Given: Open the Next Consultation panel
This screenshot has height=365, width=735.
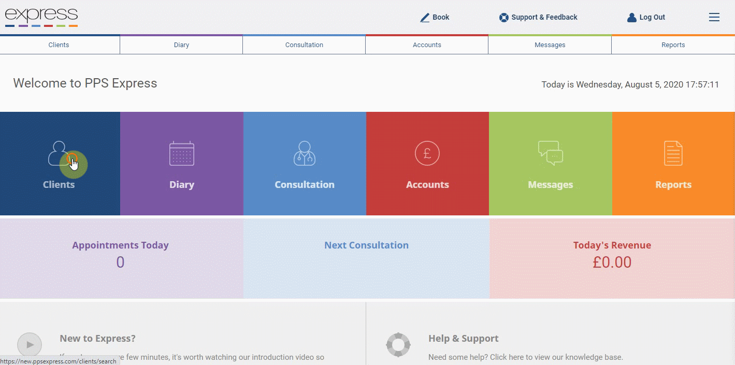Looking at the screenshot, I should [x=366, y=259].
